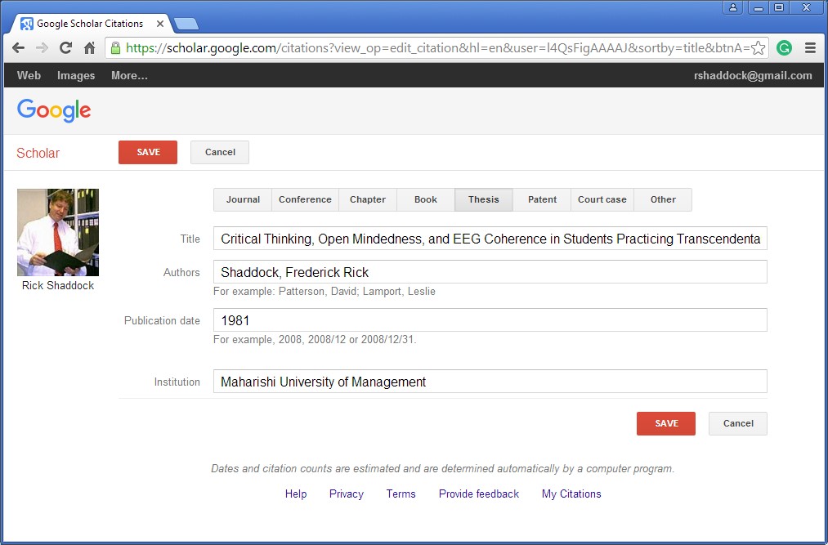Select the Journal document type
This screenshot has width=828, height=545.
click(x=243, y=199)
